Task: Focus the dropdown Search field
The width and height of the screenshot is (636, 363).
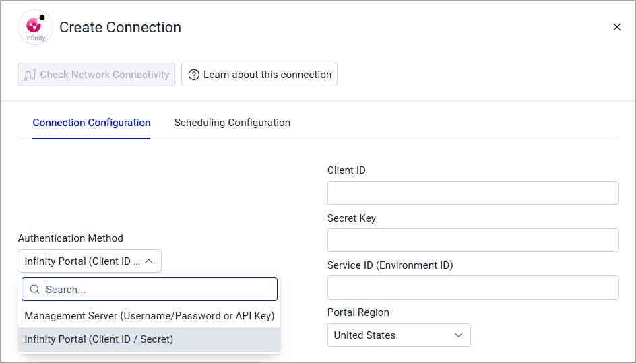Action: click(150, 289)
